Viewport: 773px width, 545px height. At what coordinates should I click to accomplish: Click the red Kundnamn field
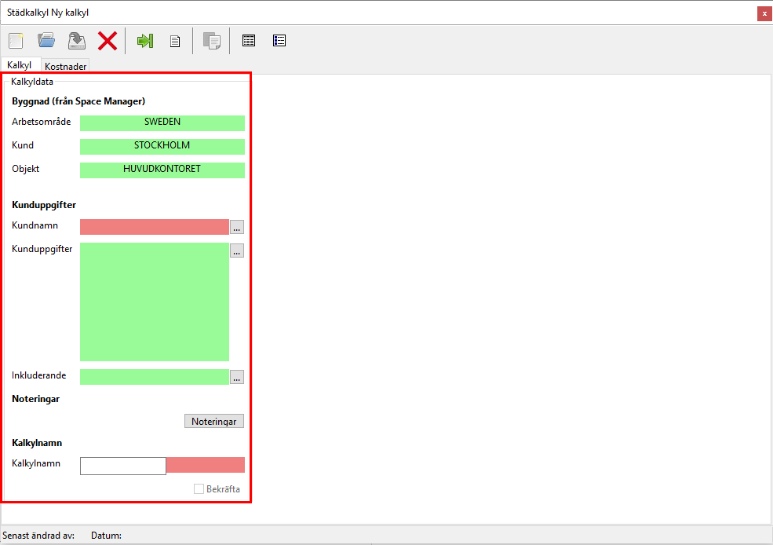pos(154,227)
